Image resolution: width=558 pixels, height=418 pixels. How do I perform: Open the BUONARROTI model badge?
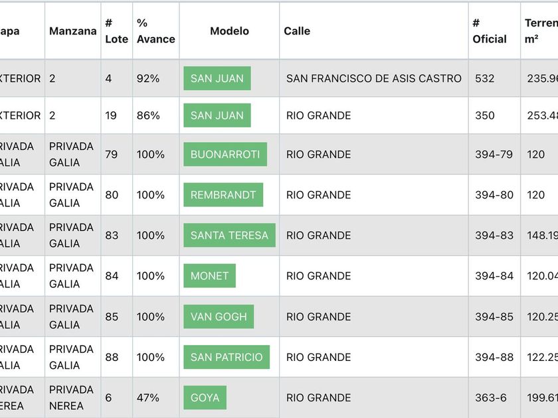(x=225, y=155)
